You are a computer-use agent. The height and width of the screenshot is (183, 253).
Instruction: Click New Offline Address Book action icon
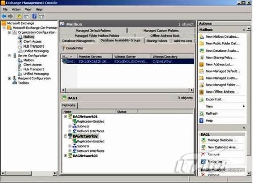tap(202, 92)
